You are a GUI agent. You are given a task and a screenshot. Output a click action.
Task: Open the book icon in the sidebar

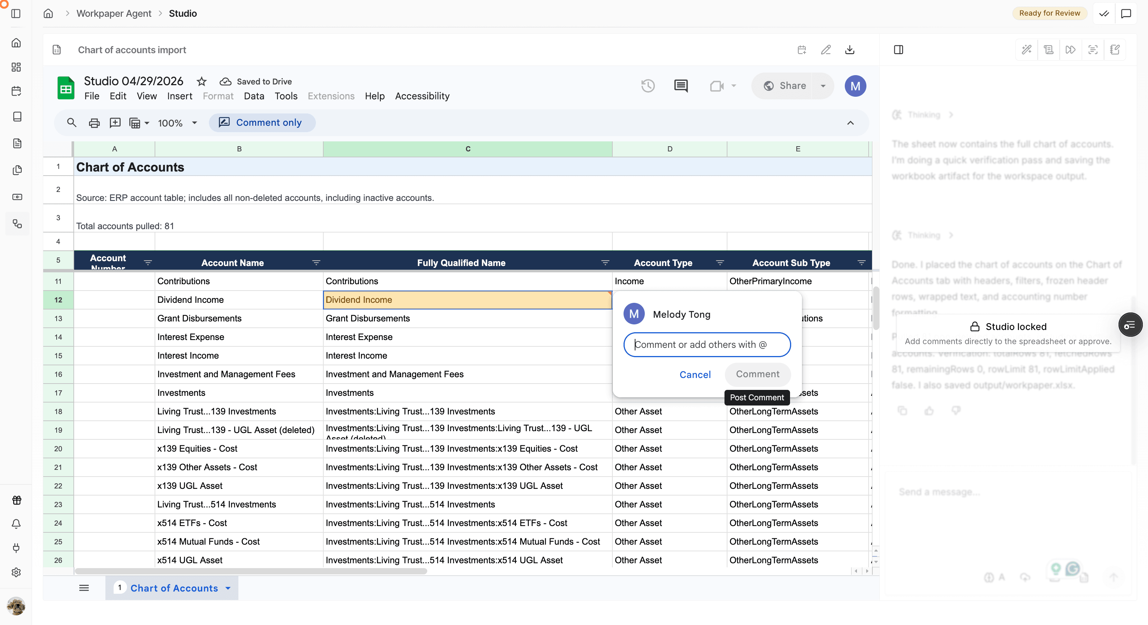pos(17,117)
